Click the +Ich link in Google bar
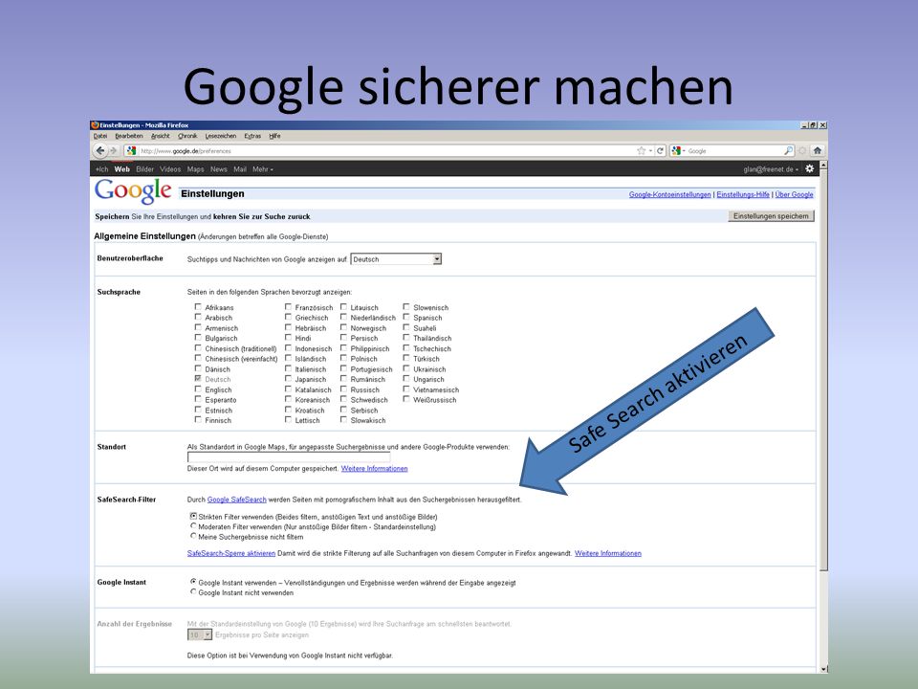 [102, 169]
